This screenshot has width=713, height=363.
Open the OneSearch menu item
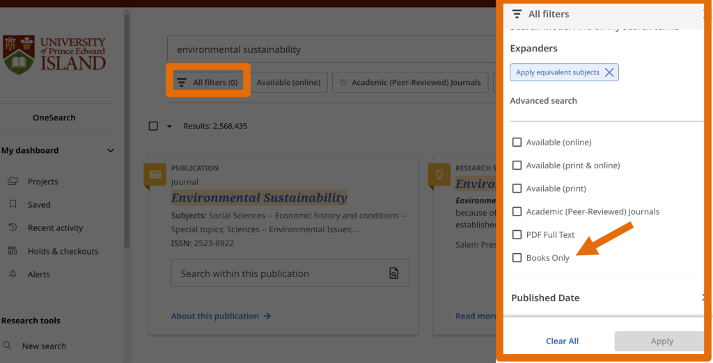pyautogui.click(x=54, y=118)
